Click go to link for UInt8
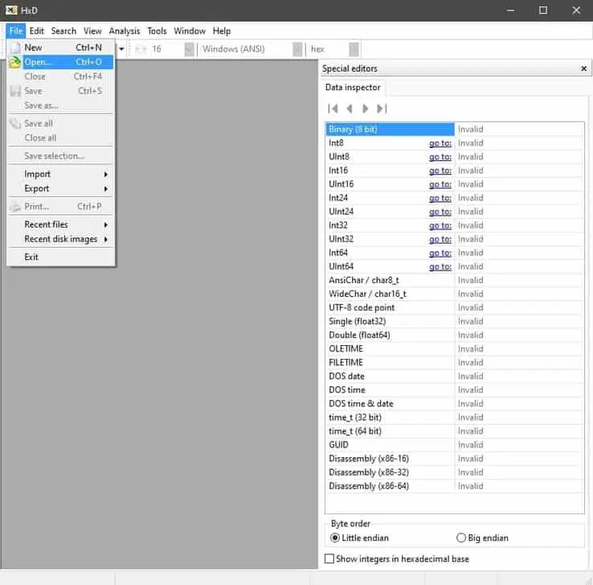 point(440,157)
